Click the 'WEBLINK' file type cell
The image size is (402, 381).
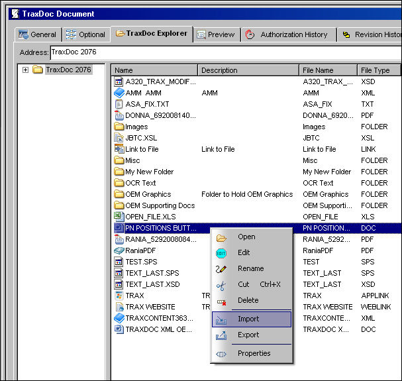(x=376, y=307)
